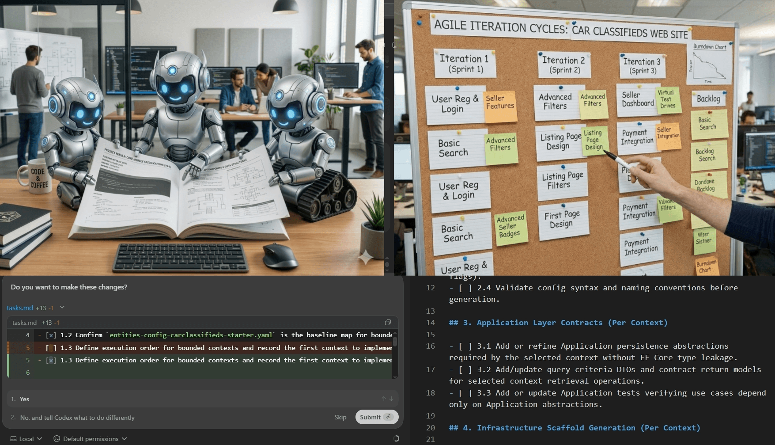The image size is (775, 445).
Task: Open the blue tasks.md file link
Action: [x=20, y=308]
